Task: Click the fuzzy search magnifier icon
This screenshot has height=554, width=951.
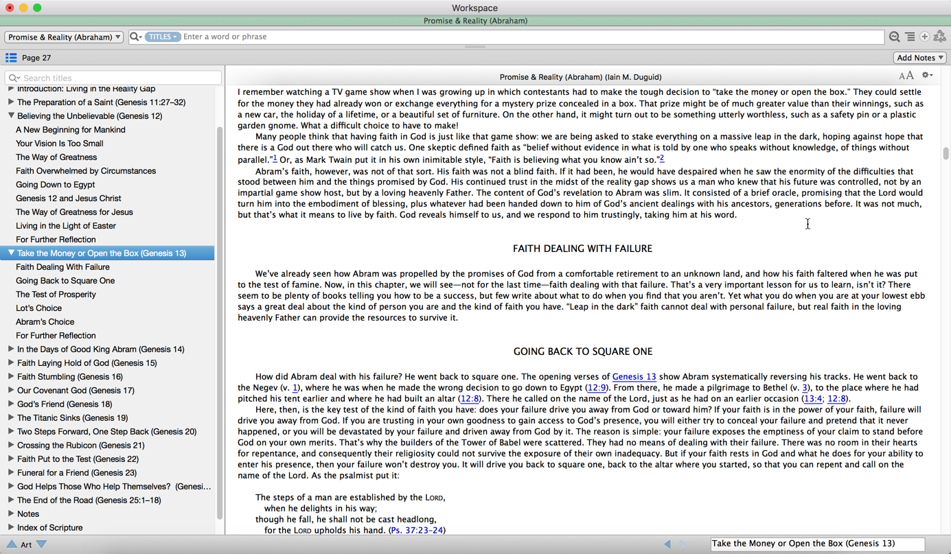Action: [x=894, y=37]
